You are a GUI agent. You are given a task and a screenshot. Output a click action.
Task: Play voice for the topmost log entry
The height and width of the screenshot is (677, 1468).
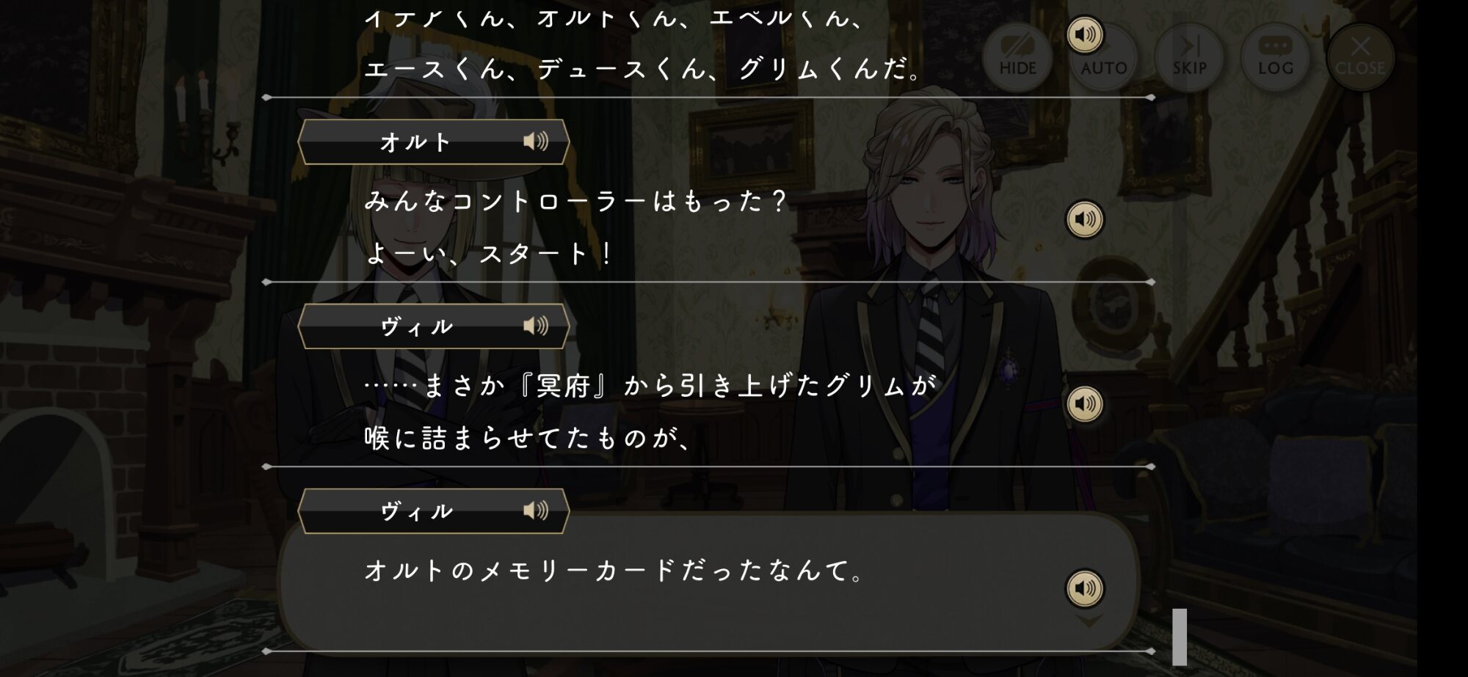click(x=1085, y=34)
